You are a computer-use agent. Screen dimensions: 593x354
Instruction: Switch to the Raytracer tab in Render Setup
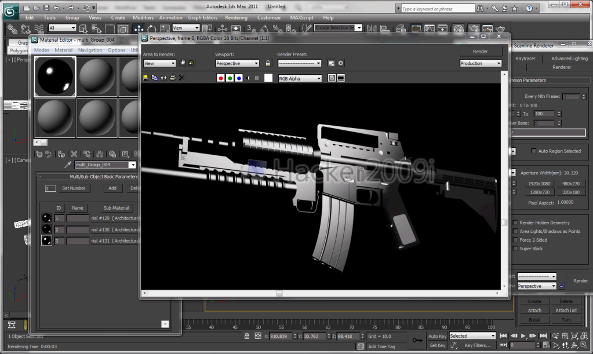tap(525, 59)
